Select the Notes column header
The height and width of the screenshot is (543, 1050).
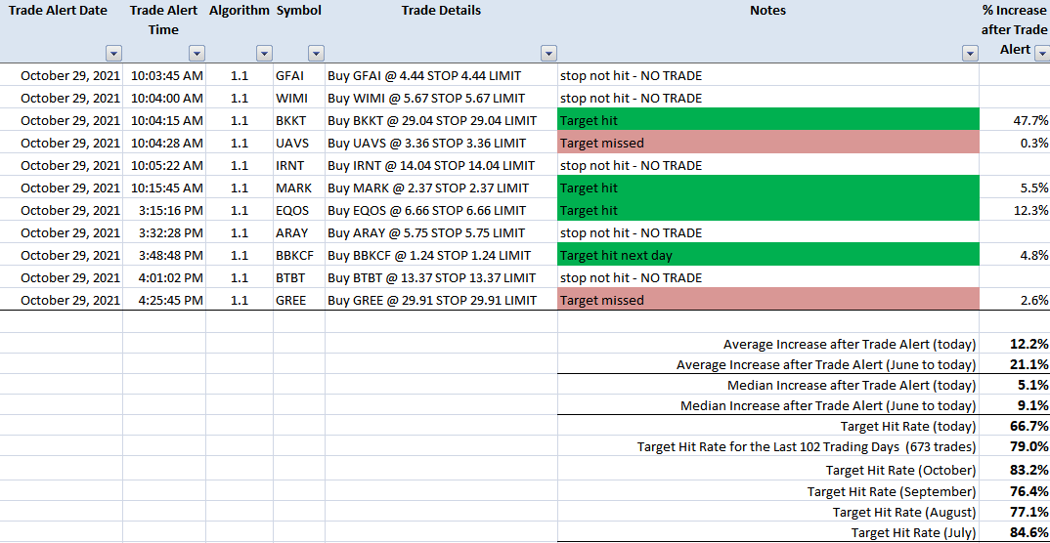pyautogui.click(x=768, y=11)
